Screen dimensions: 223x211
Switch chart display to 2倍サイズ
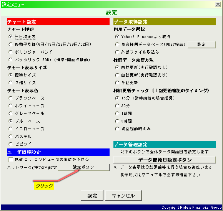[x=10, y=83]
